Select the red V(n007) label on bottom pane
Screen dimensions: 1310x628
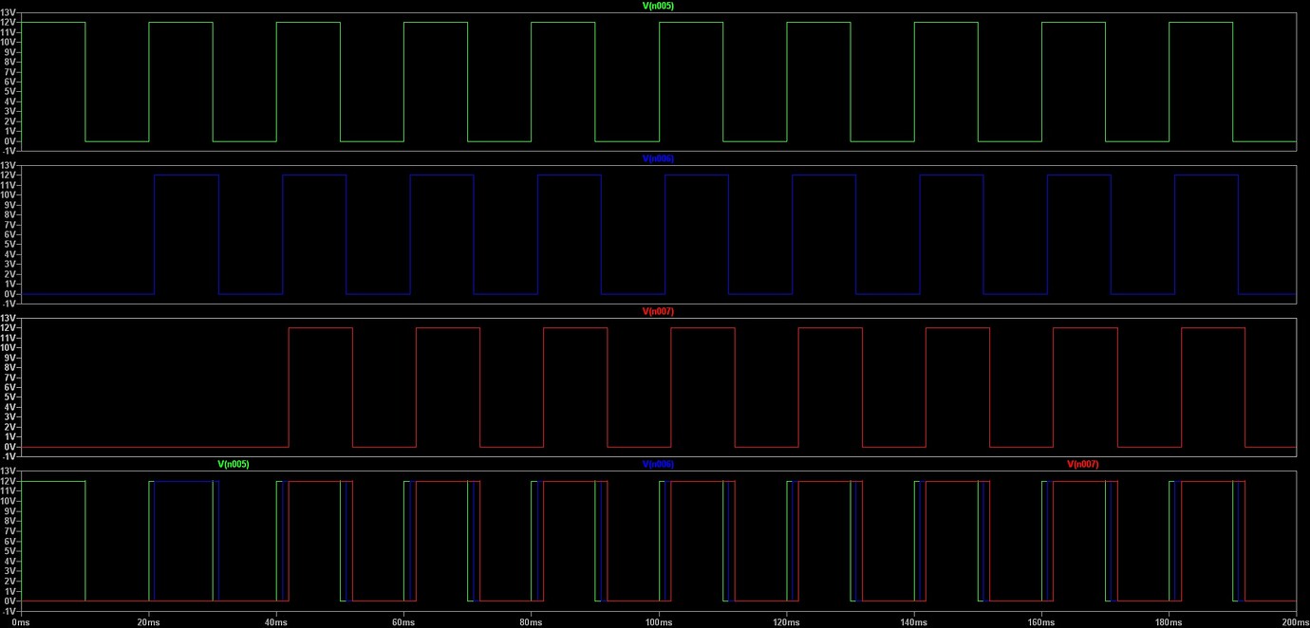(x=1082, y=464)
